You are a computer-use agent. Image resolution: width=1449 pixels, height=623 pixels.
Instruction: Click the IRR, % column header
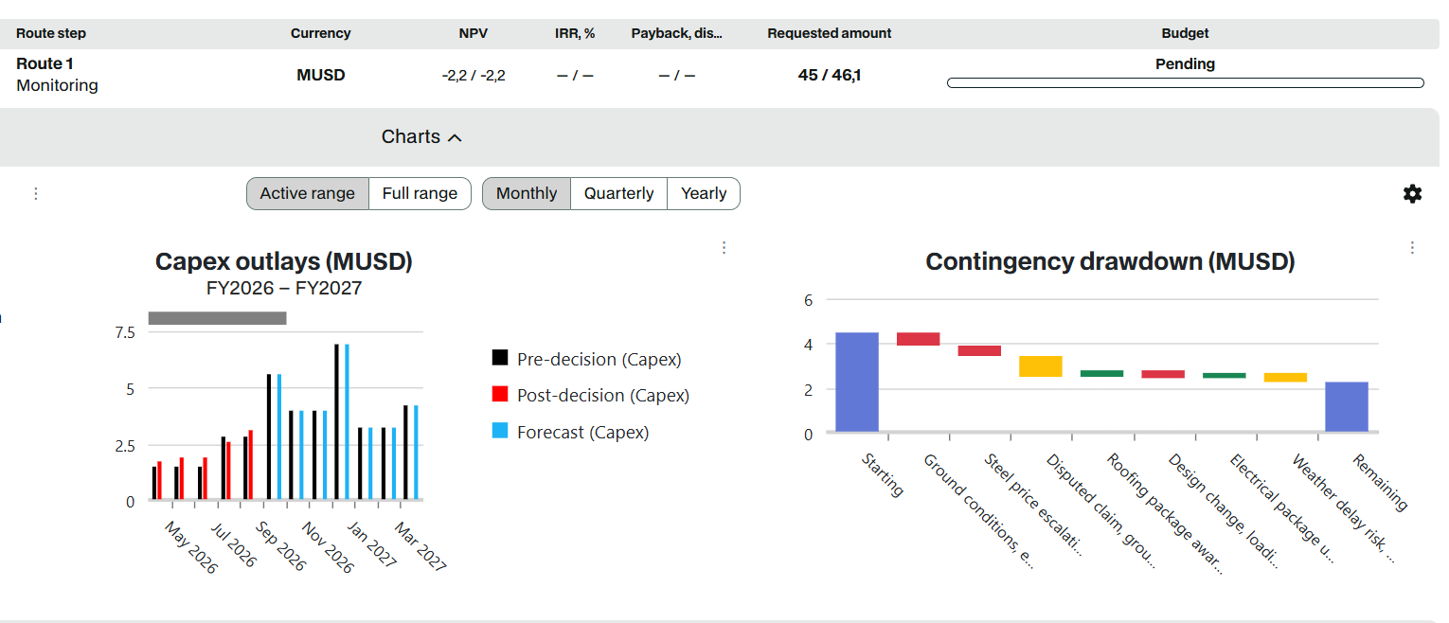[x=575, y=33]
